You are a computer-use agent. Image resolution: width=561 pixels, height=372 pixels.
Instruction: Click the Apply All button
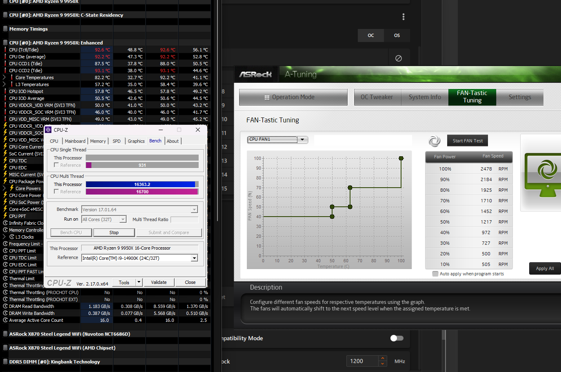click(x=545, y=268)
